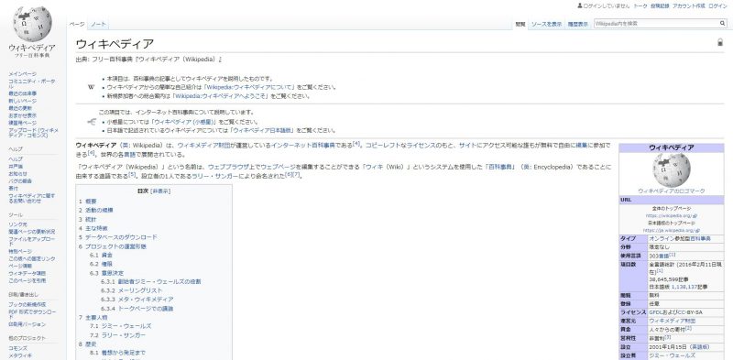
Task: Click バグの報告 in the sidebar
Action: pos(20,181)
